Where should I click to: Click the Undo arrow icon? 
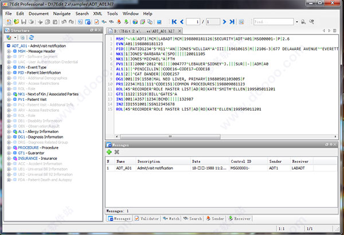(64, 22)
